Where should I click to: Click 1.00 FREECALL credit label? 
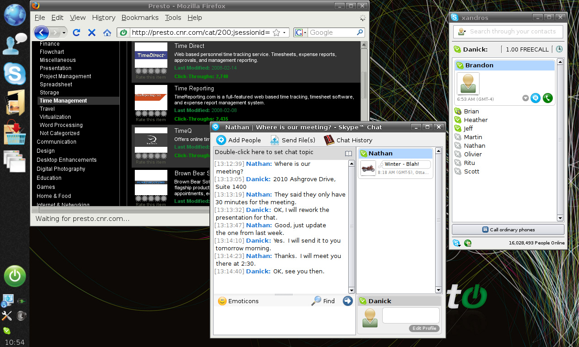pyautogui.click(x=527, y=50)
